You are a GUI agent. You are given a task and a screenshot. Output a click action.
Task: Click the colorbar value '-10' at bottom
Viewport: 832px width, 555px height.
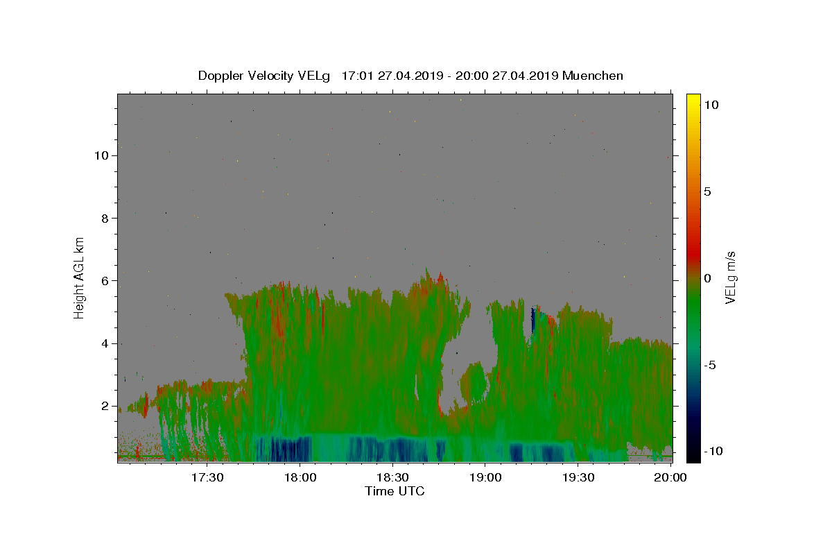713,451
